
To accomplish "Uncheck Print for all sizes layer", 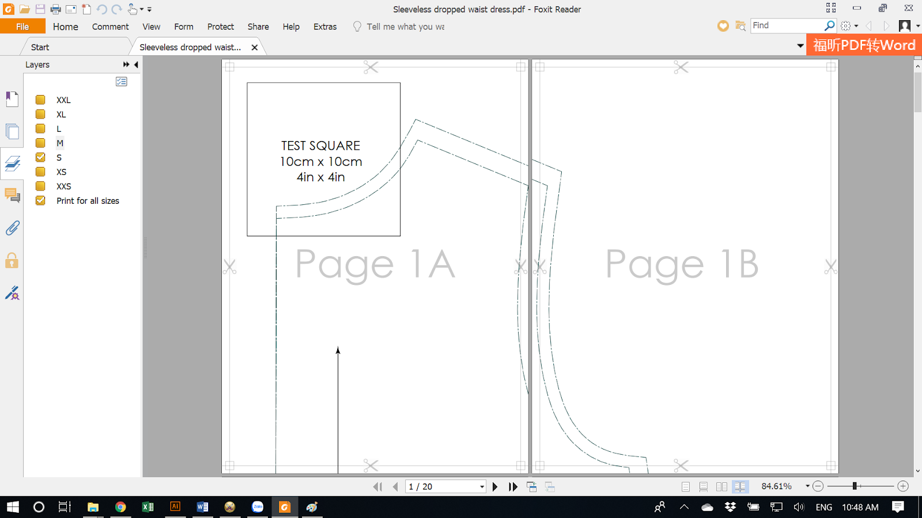I will pos(40,200).
